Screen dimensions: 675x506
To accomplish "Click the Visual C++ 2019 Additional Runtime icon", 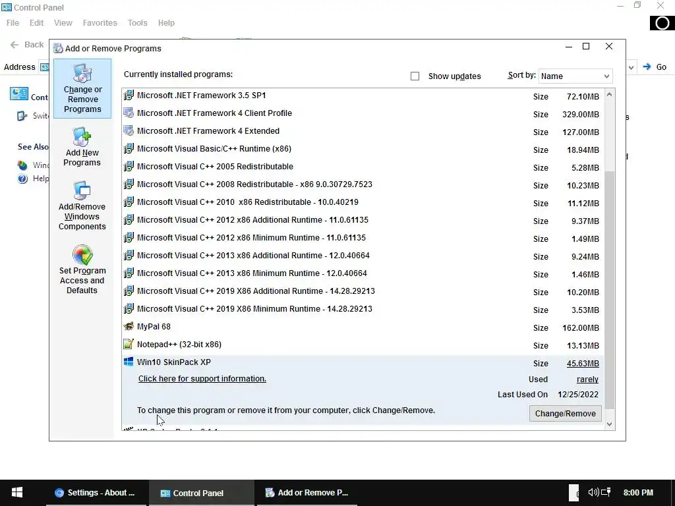I will 129,291.
